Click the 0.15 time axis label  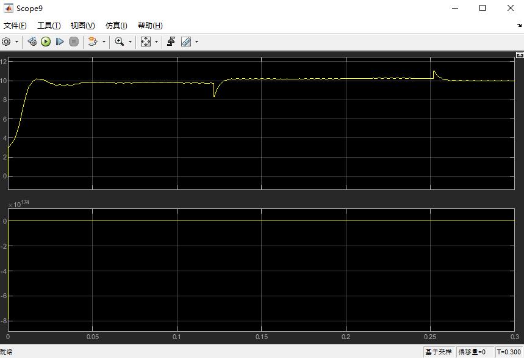[262, 337]
